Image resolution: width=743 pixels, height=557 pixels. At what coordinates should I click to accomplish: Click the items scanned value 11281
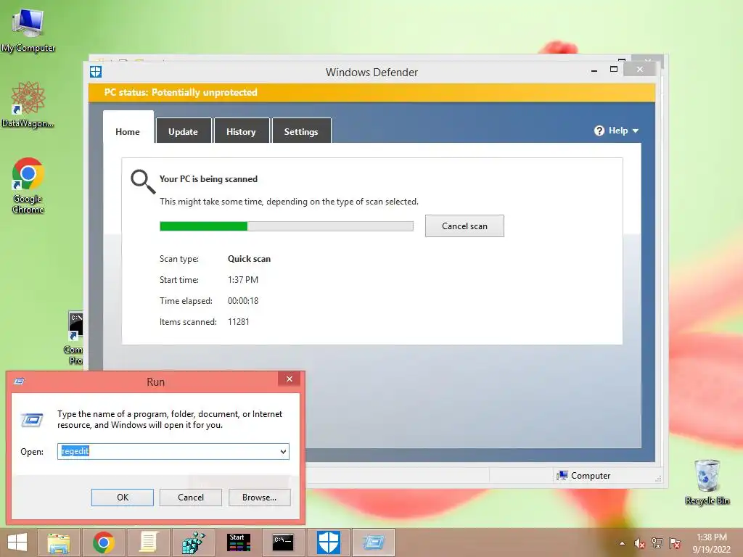[x=238, y=321]
